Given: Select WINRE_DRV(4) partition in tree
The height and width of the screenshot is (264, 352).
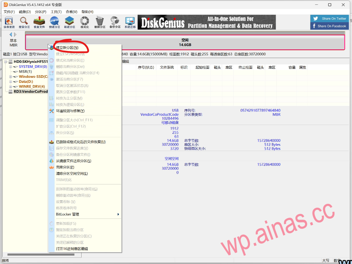Looking at the screenshot, I should (32, 86).
